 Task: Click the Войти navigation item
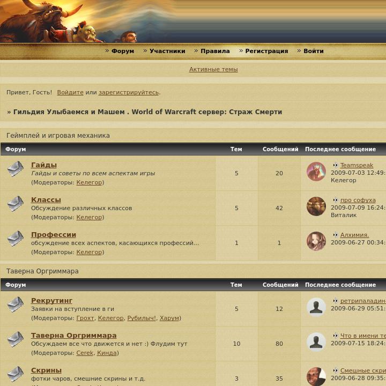[314, 51]
